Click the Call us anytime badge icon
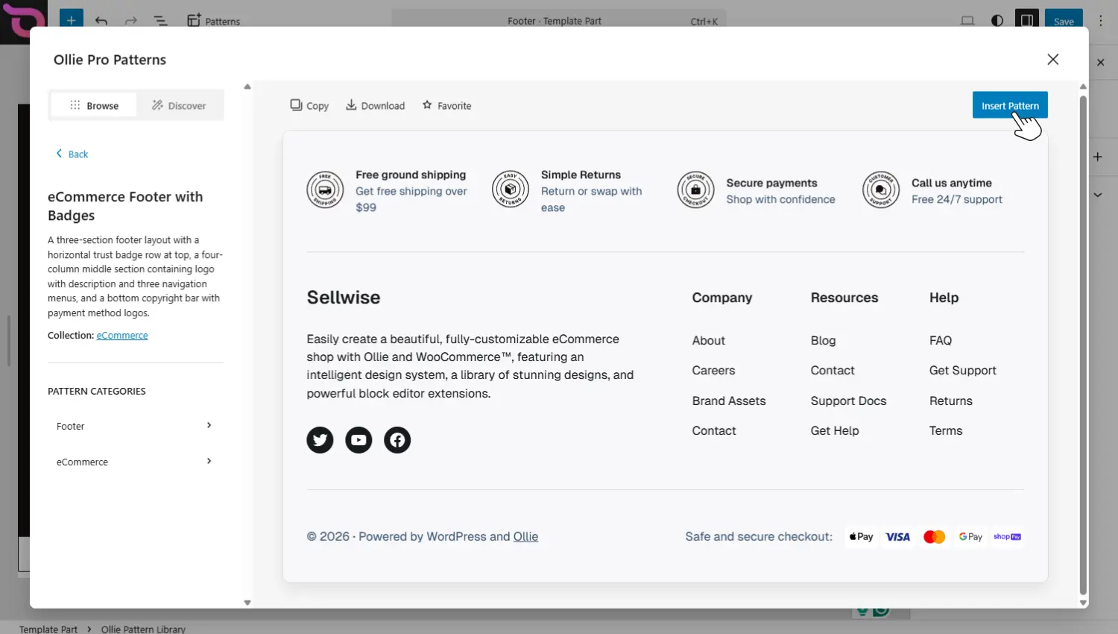 (x=881, y=189)
